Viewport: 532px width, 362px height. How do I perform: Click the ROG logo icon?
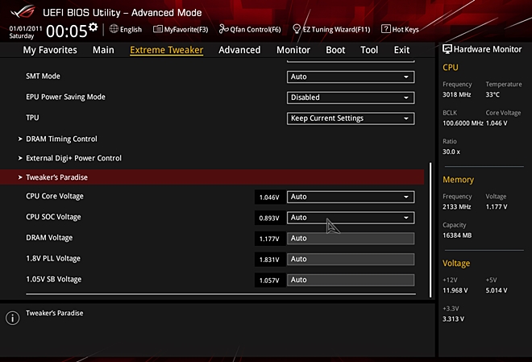click(23, 12)
